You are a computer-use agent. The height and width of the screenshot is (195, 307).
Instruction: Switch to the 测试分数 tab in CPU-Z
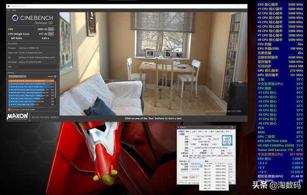pyautogui.click(x=220, y=131)
